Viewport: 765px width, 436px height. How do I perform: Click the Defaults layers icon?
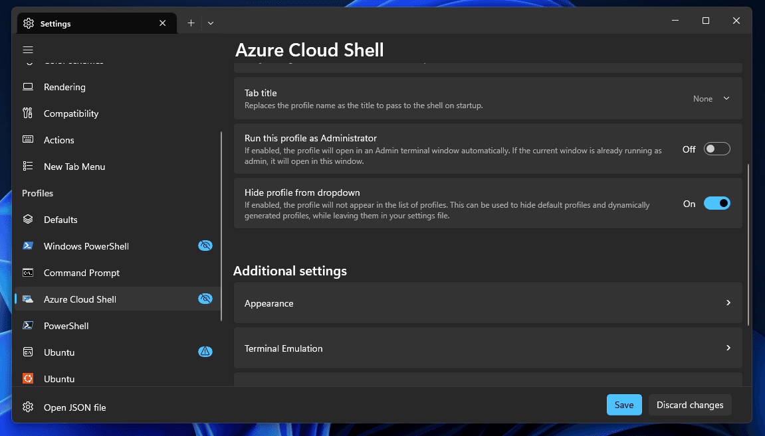click(x=28, y=219)
